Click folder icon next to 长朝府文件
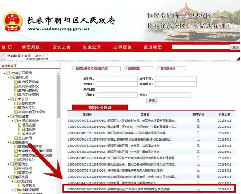This screenshot has height=194, width=241. pos(16,103)
